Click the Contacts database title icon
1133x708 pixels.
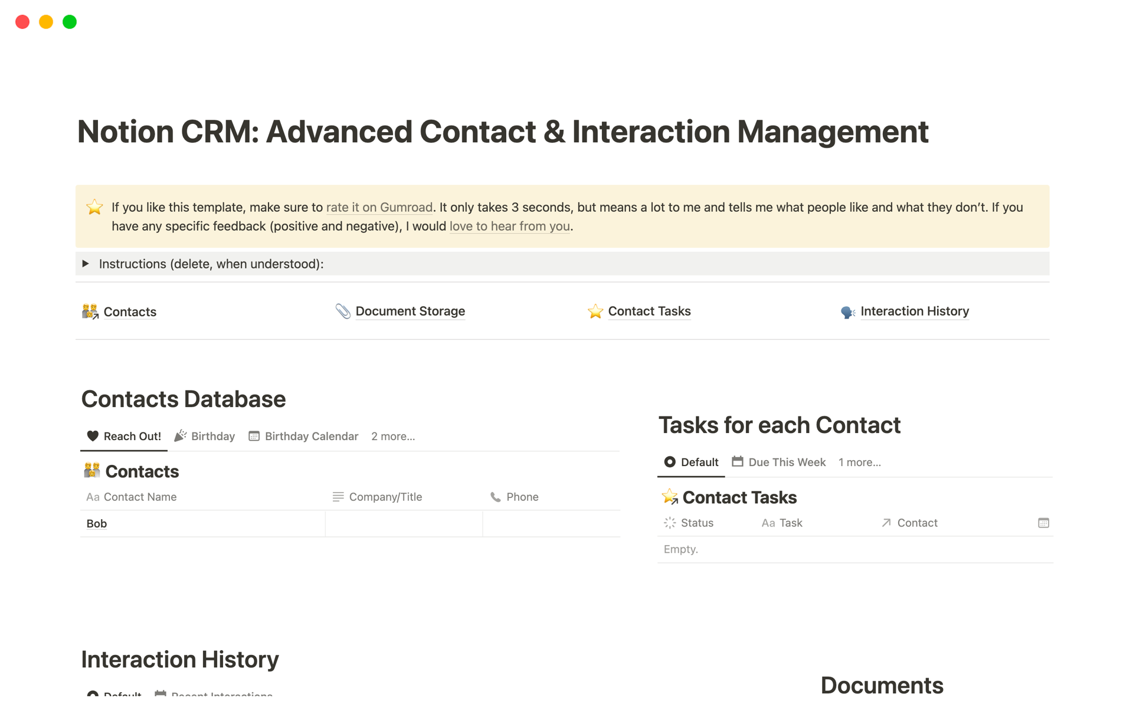click(91, 471)
